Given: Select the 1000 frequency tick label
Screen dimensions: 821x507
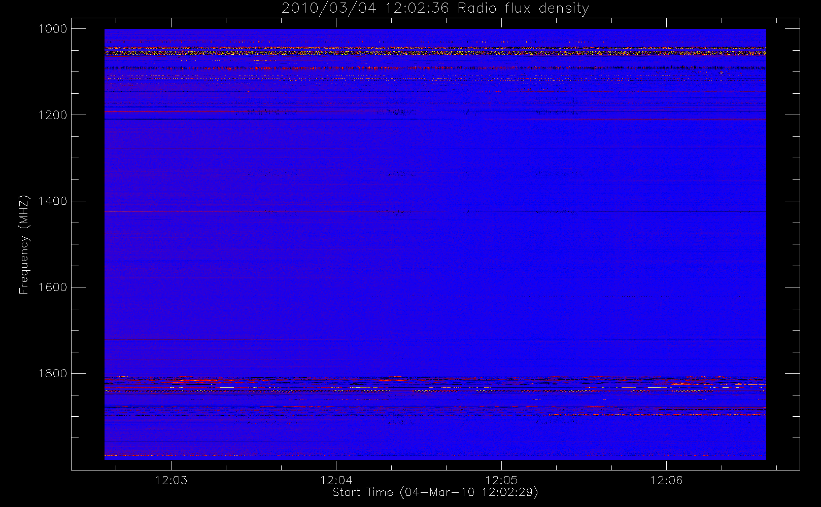Looking at the screenshot, I should pos(53,29).
